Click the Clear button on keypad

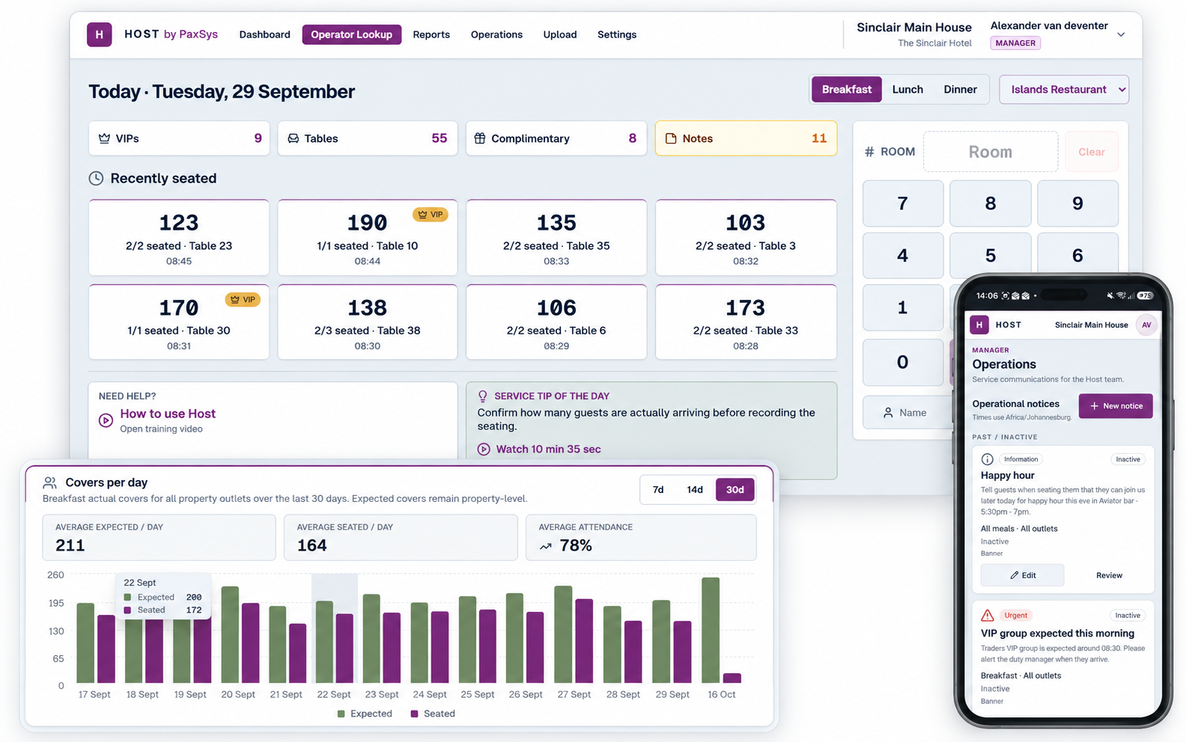click(x=1091, y=152)
